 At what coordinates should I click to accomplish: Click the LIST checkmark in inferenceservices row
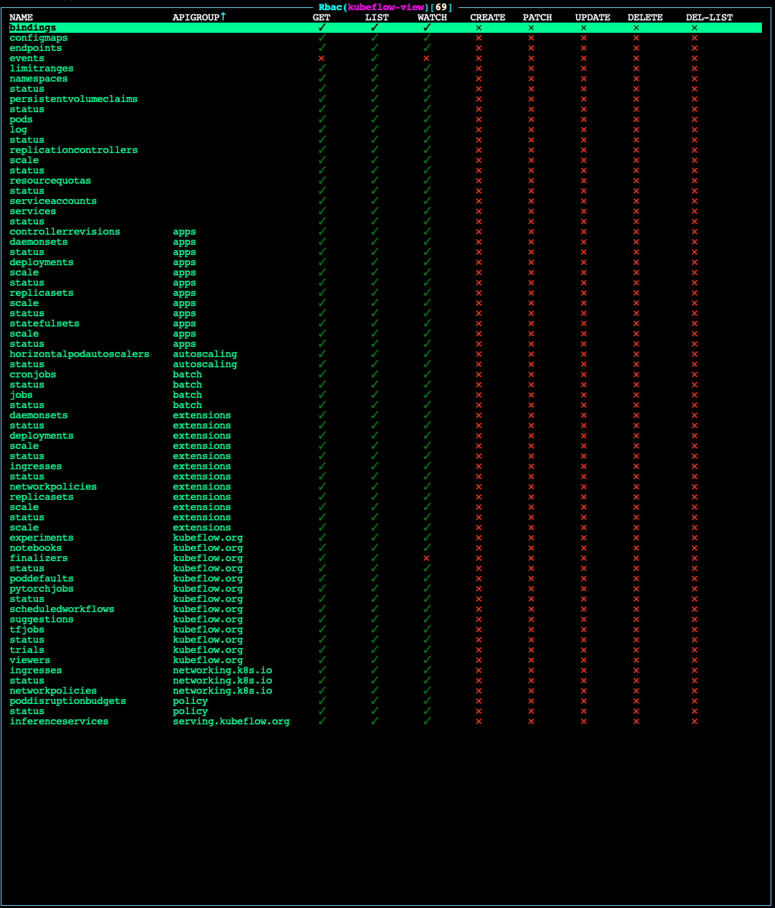(374, 721)
